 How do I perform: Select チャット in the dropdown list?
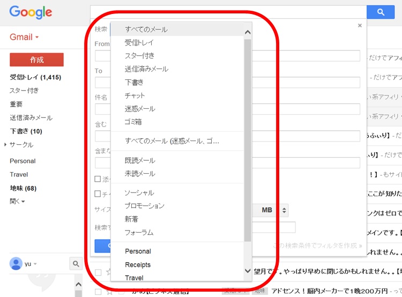[177, 95]
